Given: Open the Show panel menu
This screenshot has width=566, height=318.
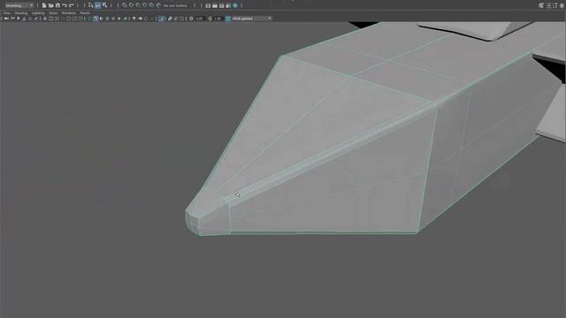Looking at the screenshot, I should 53,13.
